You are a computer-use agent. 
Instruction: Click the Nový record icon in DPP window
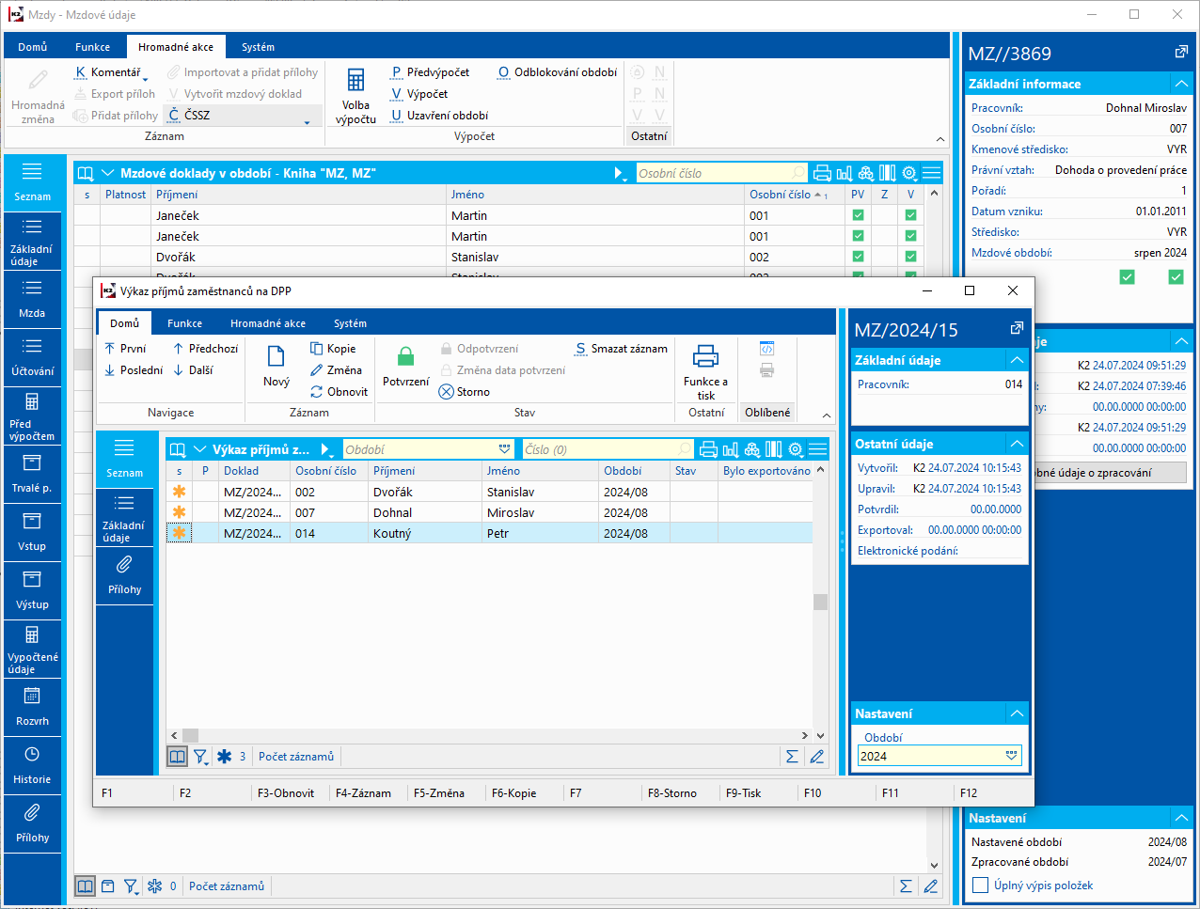coord(276,357)
